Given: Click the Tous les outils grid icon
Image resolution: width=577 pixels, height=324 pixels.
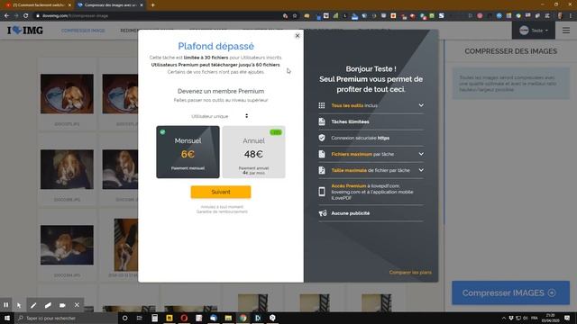Looking at the screenshot, I should (322, 105).
